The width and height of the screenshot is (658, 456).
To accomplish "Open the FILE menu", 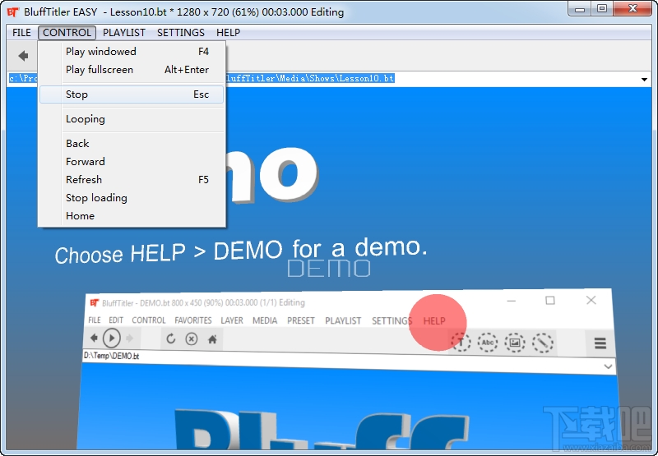I will point(21,33).
